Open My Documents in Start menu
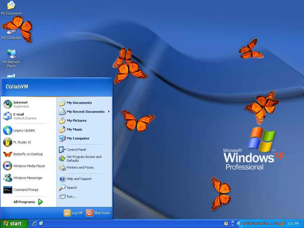This screenshot has height=228, width=304. (x=84, y=103)
